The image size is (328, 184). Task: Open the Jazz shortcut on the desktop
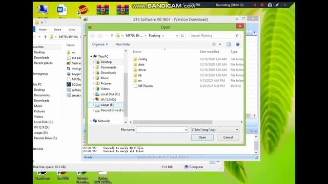click(x=83, y=10)
